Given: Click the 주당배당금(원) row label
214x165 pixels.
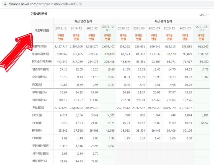Looking at the screenshot, I should coord(41,146).
